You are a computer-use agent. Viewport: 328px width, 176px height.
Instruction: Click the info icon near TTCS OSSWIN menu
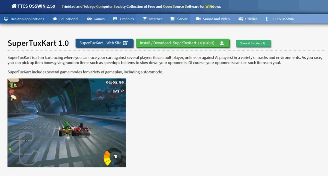pos(267,19)
